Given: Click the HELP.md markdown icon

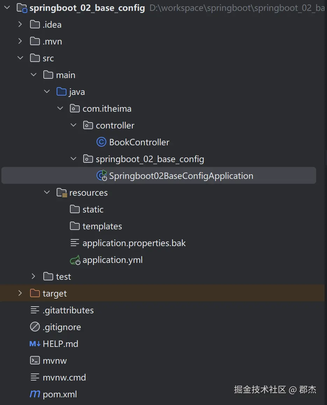Looking at the screenshot, I should (x=35, y=344).
